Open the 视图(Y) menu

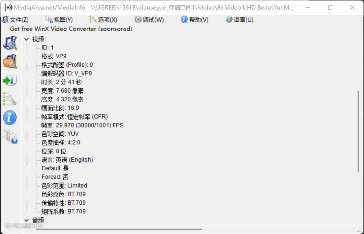[x=59, y=20]
